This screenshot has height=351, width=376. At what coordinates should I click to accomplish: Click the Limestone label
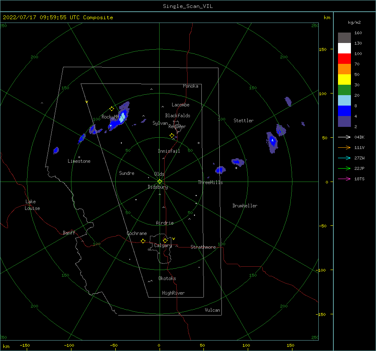coord(79,161)
